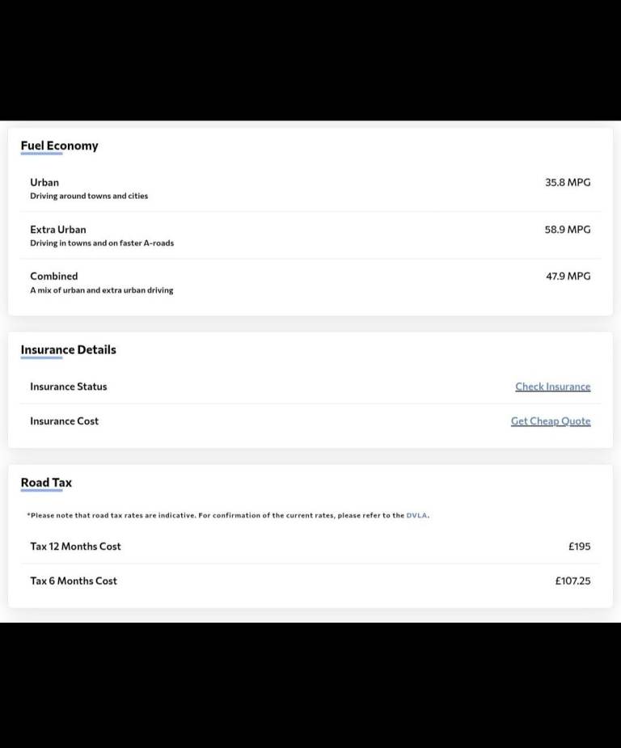
Task: Click the Road Tax section heading
Action: pos(46,482)
